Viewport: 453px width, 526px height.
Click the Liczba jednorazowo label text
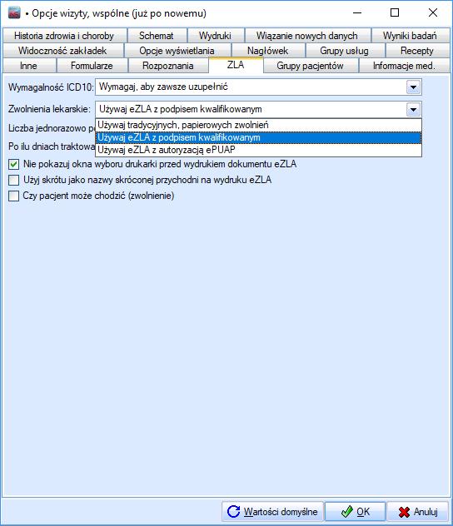click(52, 128)
